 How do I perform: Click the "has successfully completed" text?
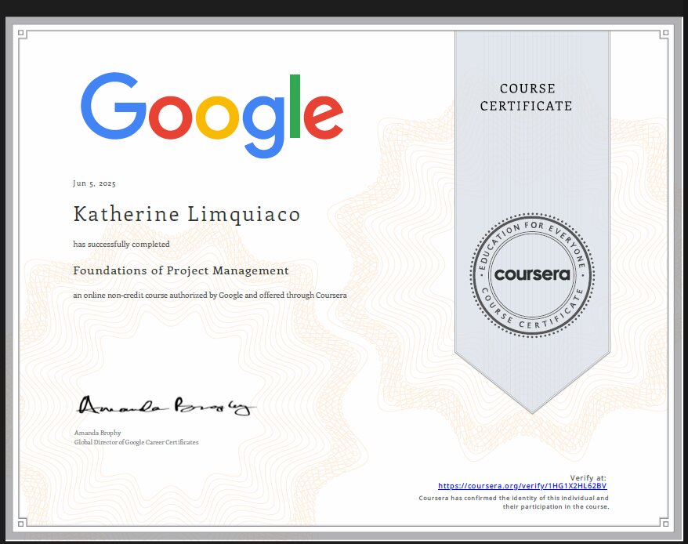pyautogui.click(x=121, y=245)
